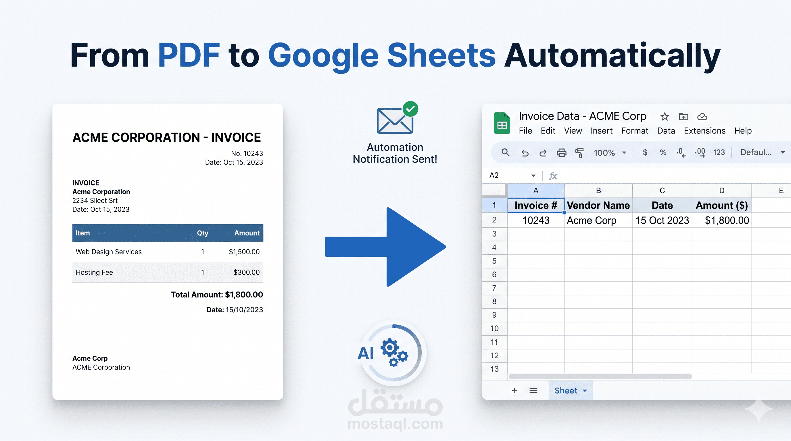
Task: Select column D header
Action: [722, 191]
